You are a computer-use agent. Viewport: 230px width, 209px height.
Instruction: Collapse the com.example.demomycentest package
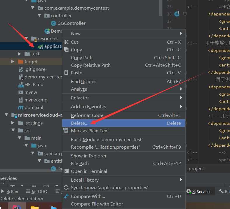(33, 8)
